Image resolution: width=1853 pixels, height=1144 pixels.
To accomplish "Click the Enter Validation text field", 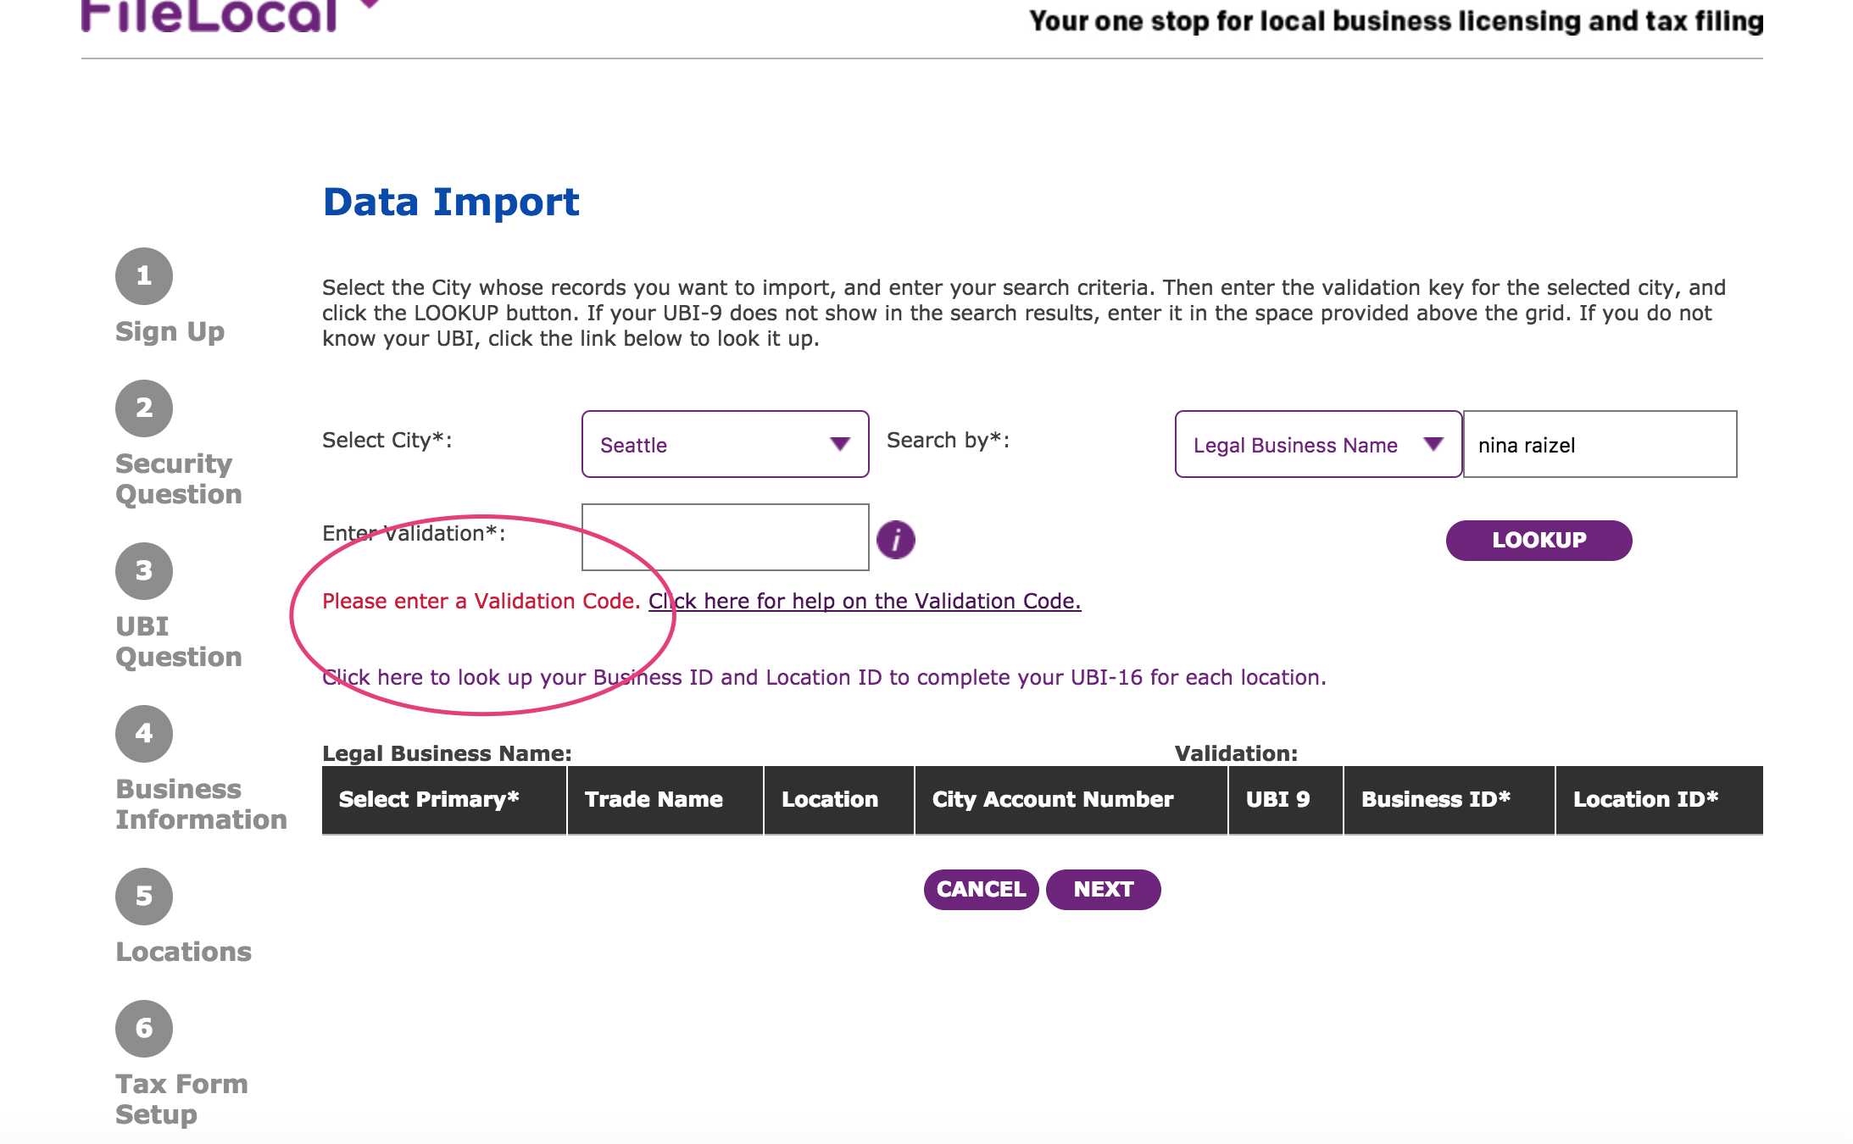I will (726, 537).
